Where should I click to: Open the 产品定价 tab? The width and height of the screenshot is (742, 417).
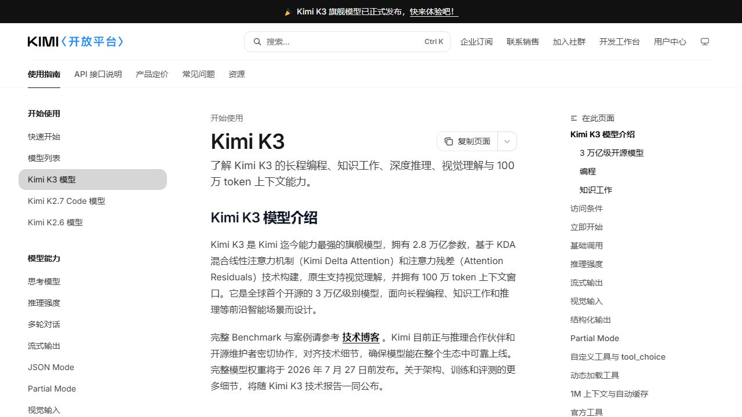[152, 74]
